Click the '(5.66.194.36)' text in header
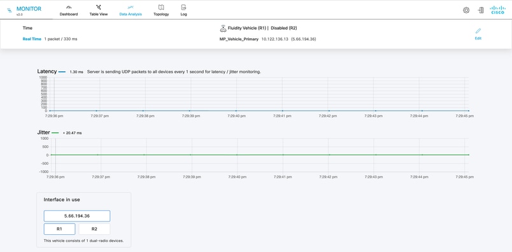 point(303,39)
